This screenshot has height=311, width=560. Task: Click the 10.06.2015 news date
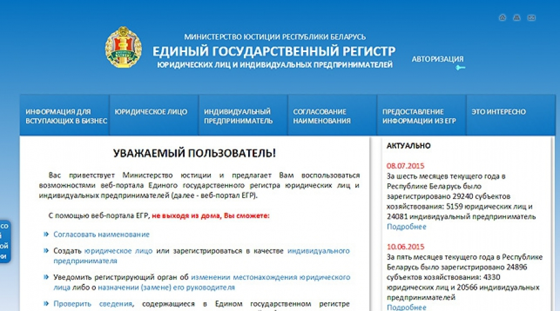coord(405,246)
